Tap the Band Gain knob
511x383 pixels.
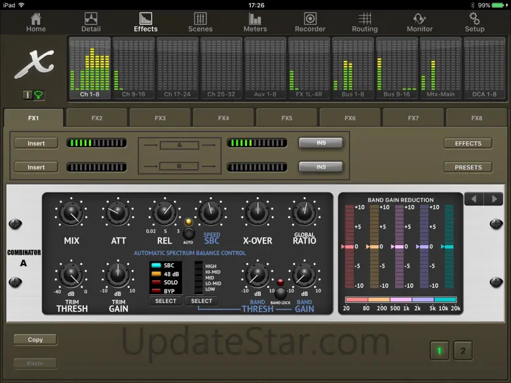[304, 276]
